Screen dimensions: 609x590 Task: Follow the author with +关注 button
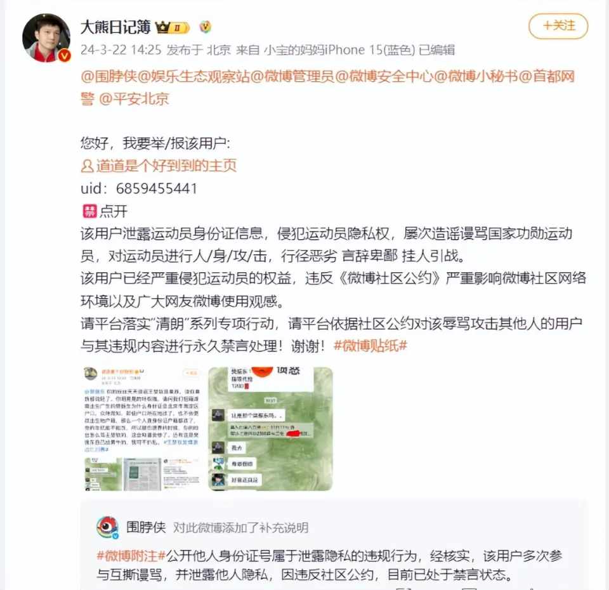558,26
